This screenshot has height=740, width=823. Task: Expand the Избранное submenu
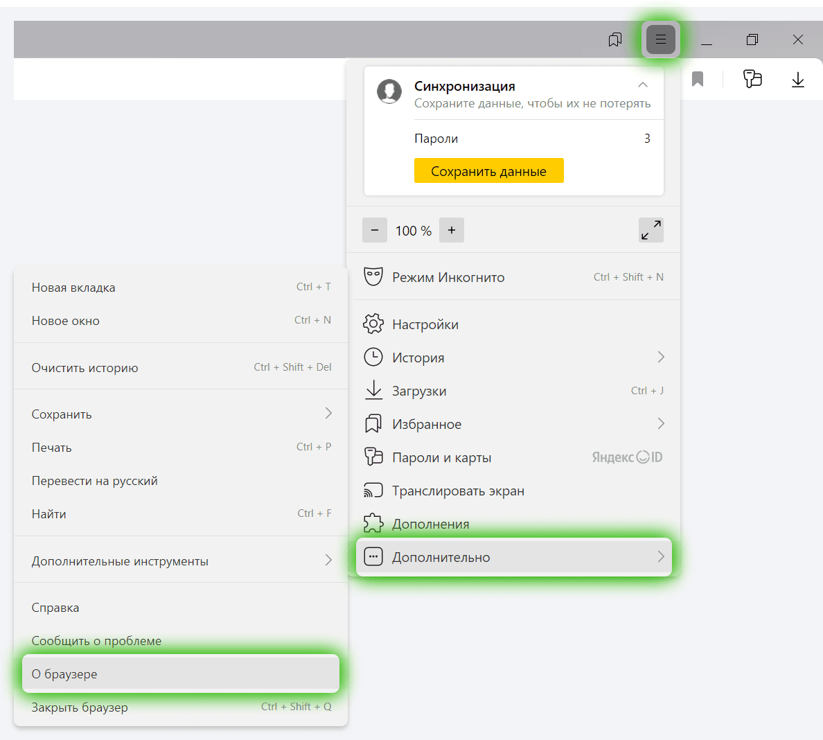click(660, 424)
